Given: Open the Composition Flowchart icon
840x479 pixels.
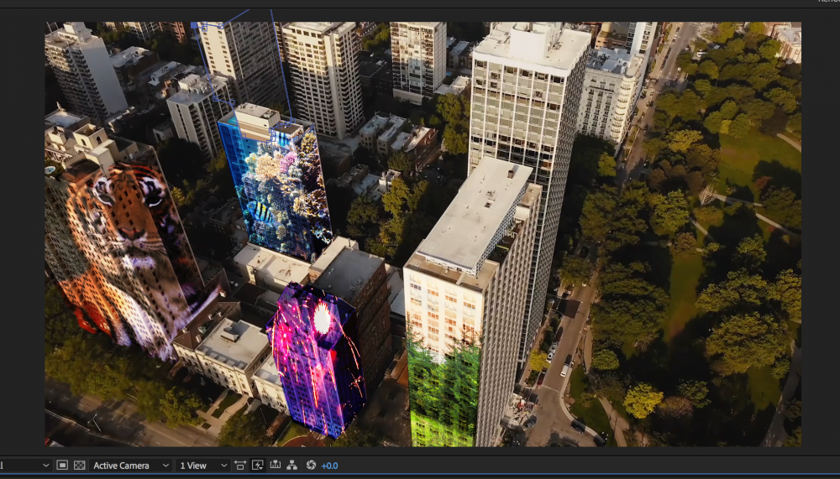Looking at the screenshot, I should point(291,465).
